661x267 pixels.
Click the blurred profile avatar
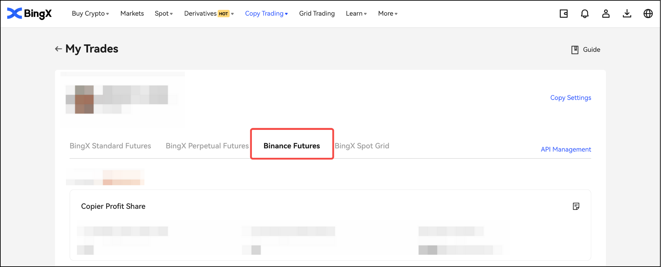(x=84, y=99)
